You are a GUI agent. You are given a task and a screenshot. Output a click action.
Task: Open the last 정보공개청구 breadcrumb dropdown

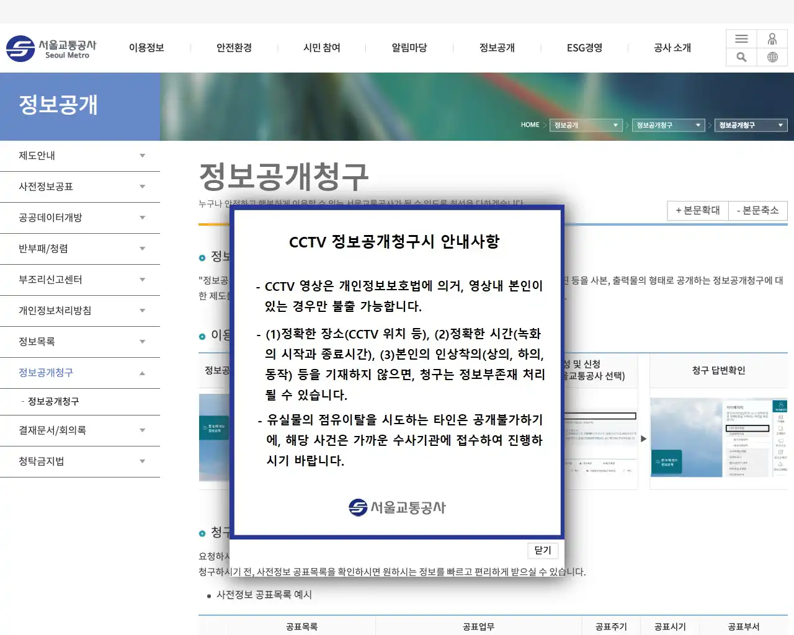coord(751,125)
